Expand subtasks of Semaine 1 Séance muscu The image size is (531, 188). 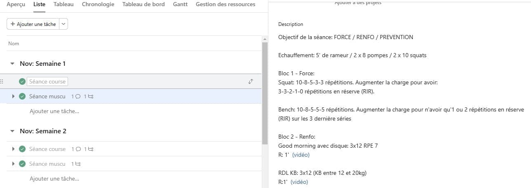(x=13, y=97)
